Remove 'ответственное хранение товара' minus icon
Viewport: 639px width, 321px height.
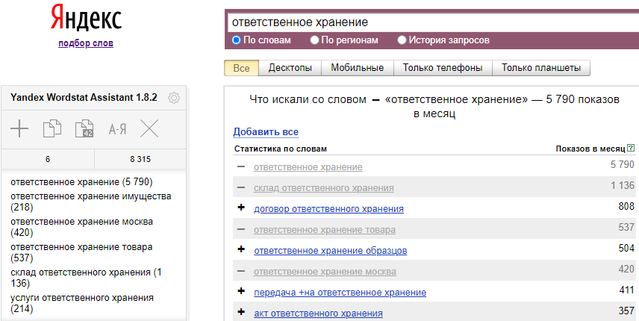241,229
